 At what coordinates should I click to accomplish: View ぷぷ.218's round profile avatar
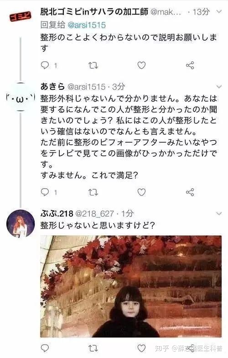coord(21,224)
